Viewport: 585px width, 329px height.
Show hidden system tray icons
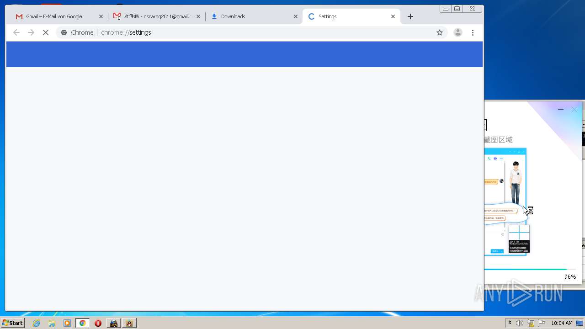[x=510, y=323]
